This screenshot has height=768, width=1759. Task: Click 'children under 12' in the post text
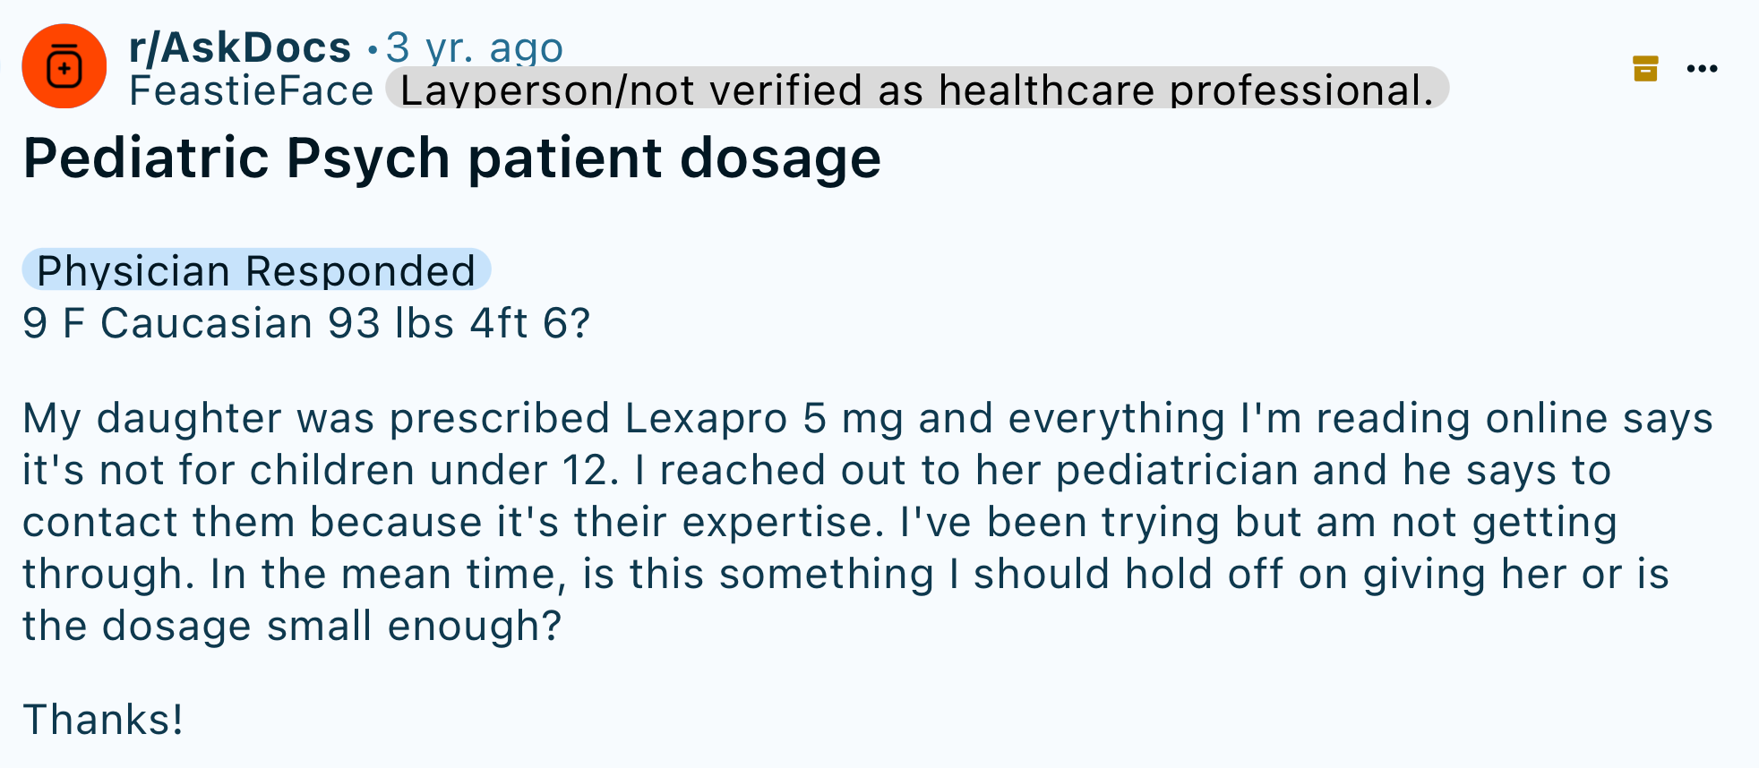coord(429,471)
